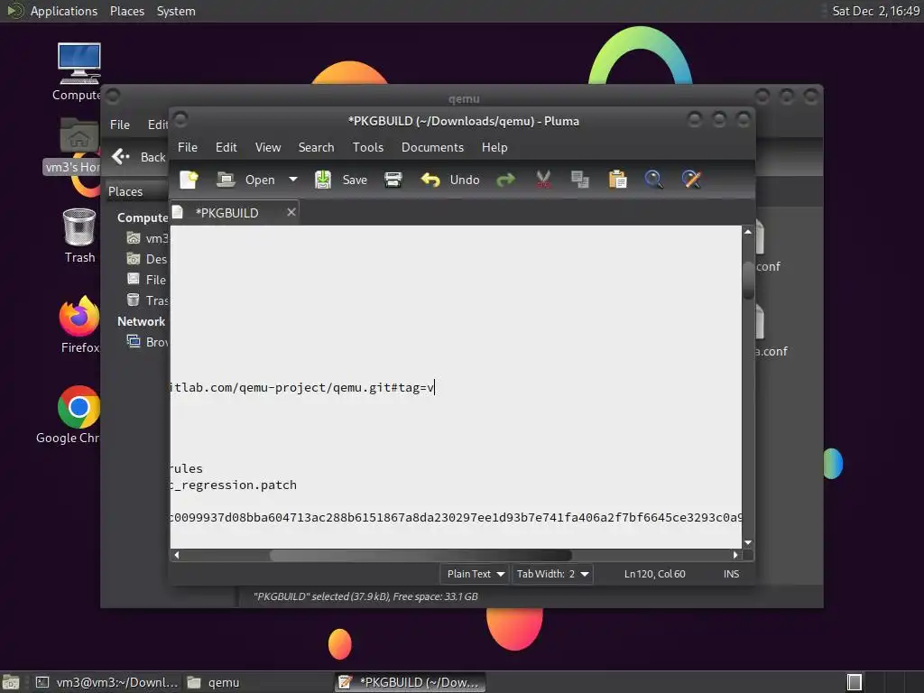
Task: Open File menu in qemu file manager
Action: pyautogui.click(x=120, y=125)
